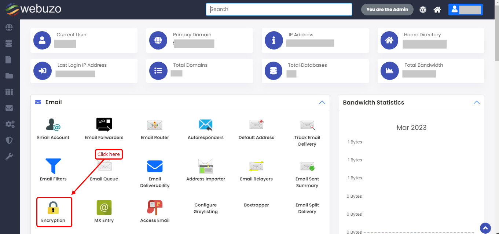Click the scroll-to-top arrow button
Screen dimensions: 499x234
(485, 228)
